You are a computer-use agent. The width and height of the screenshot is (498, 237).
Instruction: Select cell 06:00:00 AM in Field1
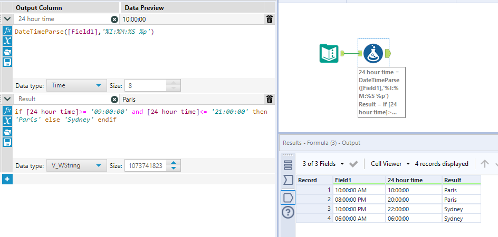359,219
